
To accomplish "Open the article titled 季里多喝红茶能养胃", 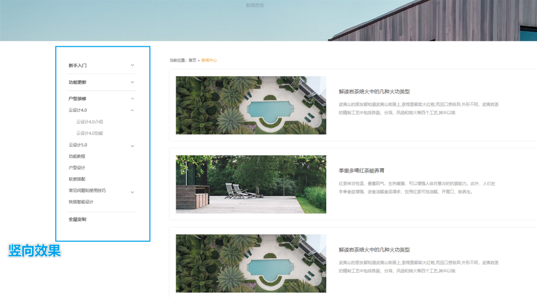I will [361, 171].
